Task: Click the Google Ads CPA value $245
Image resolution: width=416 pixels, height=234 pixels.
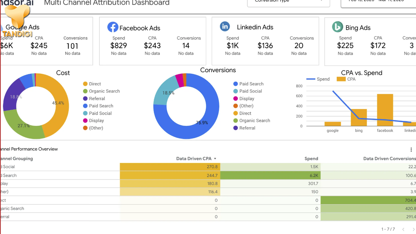Action: 39,46
